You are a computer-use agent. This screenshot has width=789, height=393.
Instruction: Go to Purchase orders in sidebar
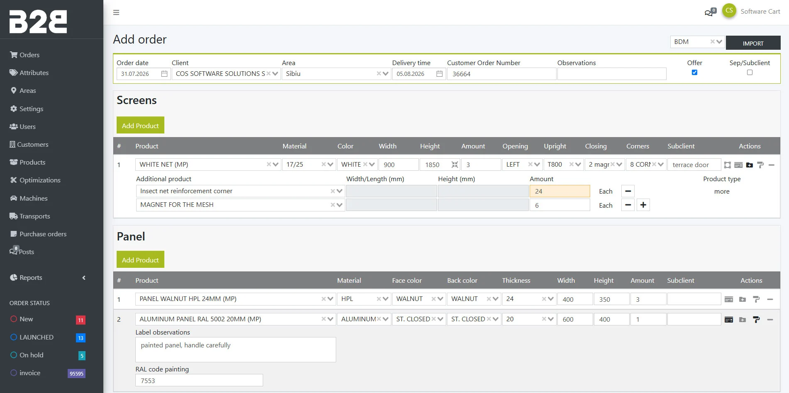coord(43,234)
